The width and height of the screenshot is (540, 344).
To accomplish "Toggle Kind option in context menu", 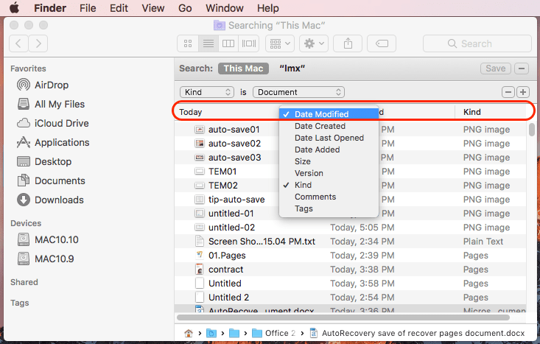I will tap(329, 185).
